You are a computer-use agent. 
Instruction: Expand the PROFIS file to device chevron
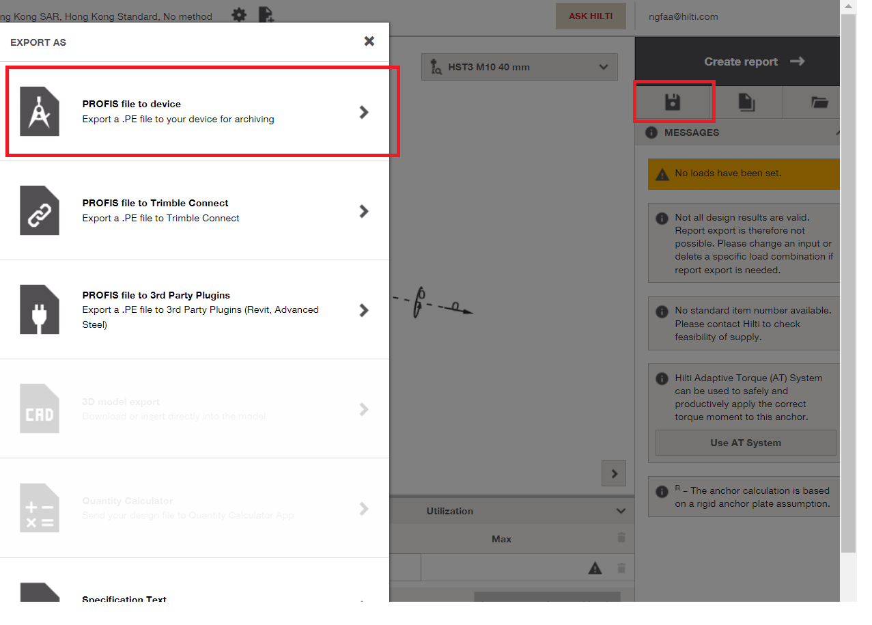[x=364, y=111]
